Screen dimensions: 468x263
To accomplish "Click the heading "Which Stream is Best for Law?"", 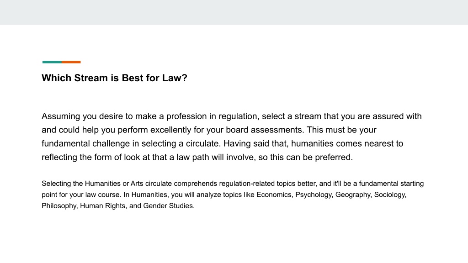I will coord(114,78).
